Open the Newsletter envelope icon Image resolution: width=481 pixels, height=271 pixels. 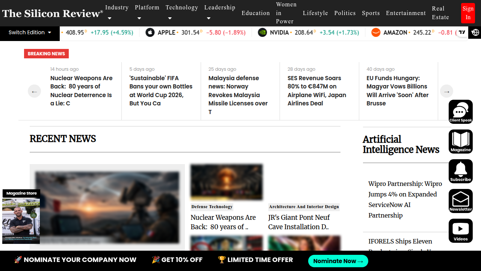[x=461, y=201]
